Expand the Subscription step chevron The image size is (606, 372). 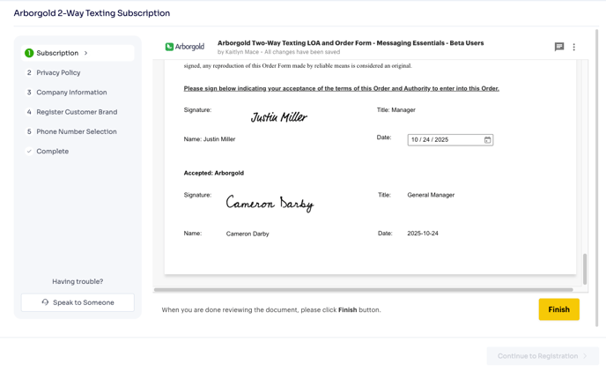pyautogui.click(x=86, y=53)
